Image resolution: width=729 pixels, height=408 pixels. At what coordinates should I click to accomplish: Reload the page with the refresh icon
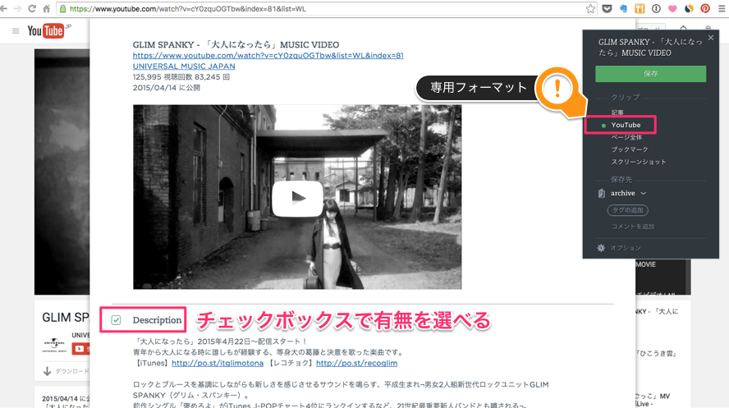pos(32,8)
